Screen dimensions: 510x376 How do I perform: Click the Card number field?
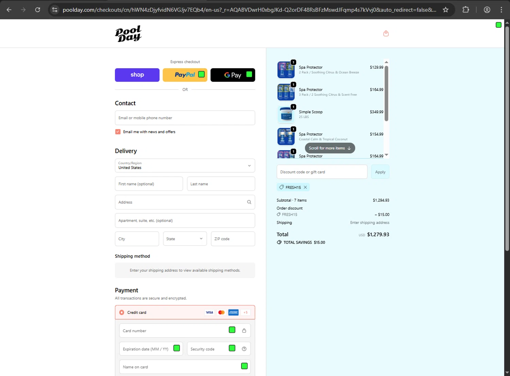pos(185,330)
